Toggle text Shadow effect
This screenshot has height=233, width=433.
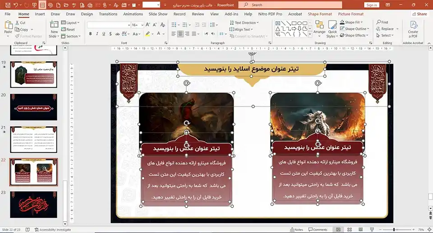[x=110, y=34]
